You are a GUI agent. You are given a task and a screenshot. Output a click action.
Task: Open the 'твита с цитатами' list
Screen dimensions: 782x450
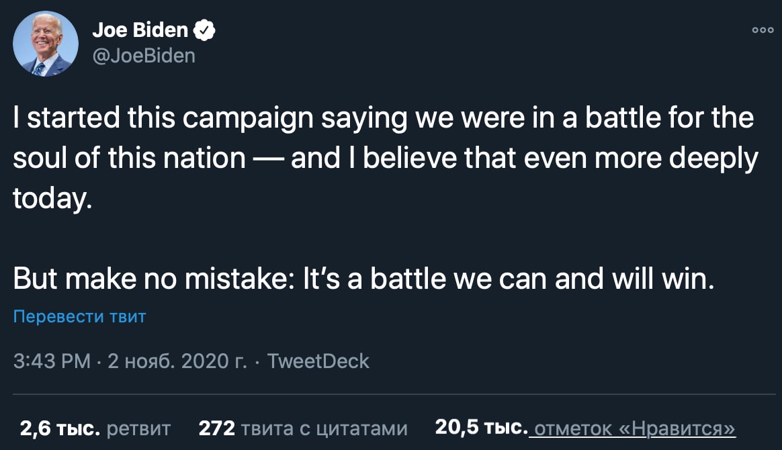pyautogui.click(x=324, y=428)
